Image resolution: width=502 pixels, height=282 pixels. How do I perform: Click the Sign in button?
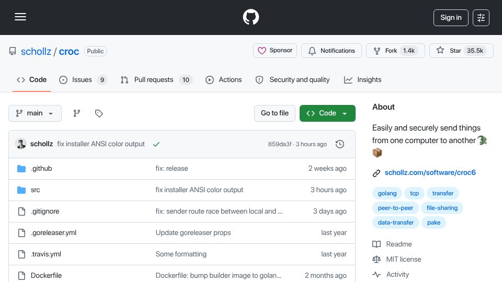point(451,18)
